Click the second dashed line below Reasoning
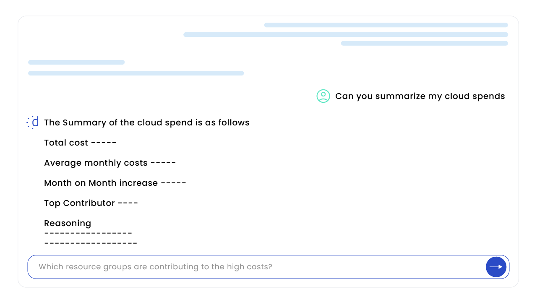This screenshot has width=537, height=302. (x=91, y=243)
